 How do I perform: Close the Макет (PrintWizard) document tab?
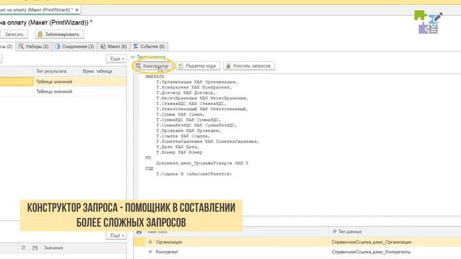tap(77, 10)
